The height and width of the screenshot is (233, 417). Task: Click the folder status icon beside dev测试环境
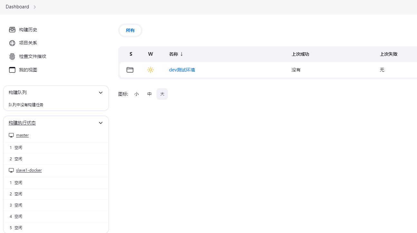tap(130, 70)
